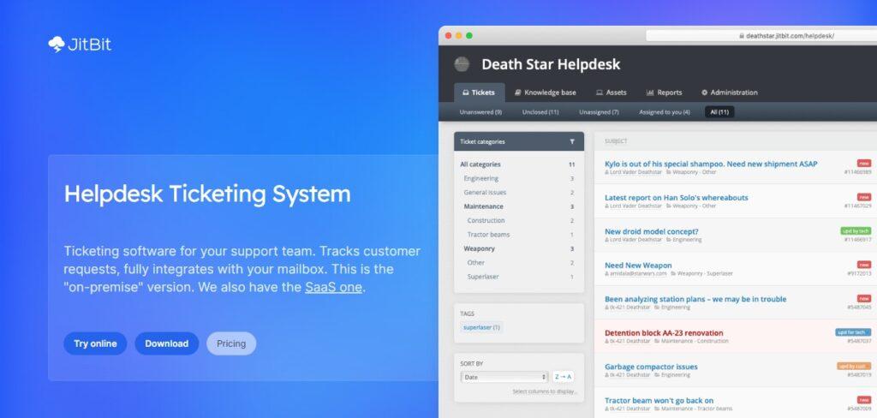877x418 pixels.
Task: Show Unanswered (9) tickets
Action: [x=480, y=112]
